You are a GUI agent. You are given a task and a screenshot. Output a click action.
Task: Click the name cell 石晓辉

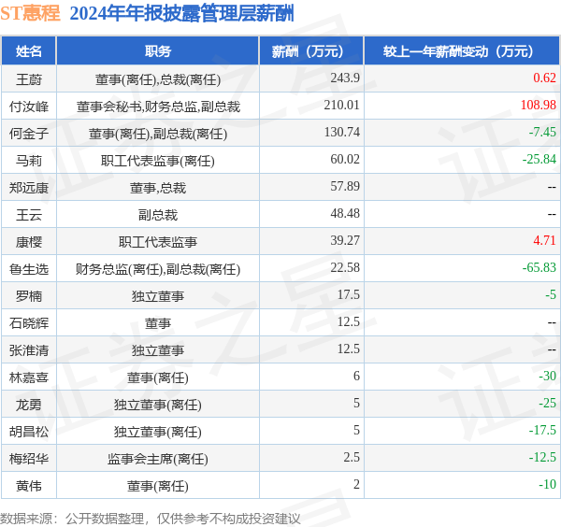(x=29, y=323)
